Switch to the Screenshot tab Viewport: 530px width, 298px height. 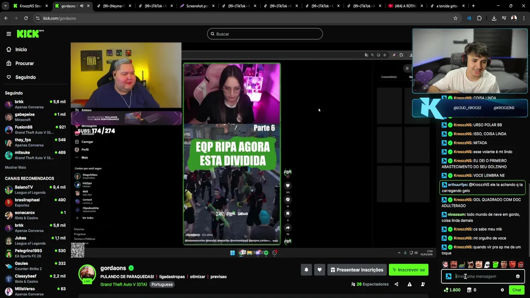point(197,6)
